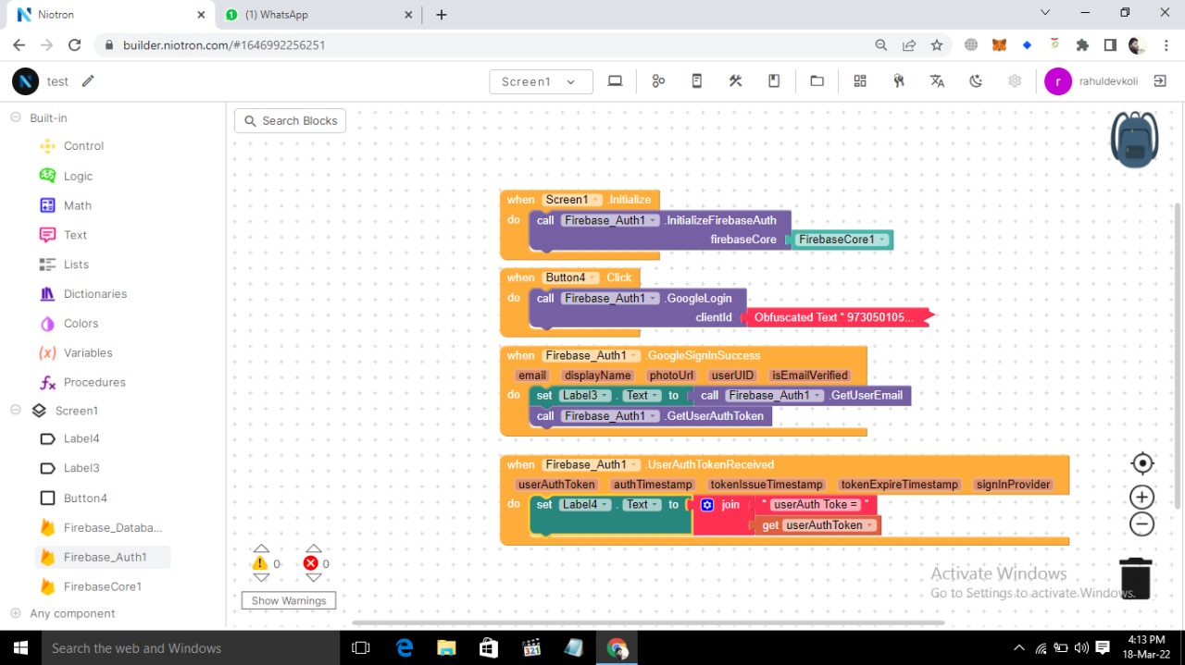
Task: Click the userAuthToken event parameter
Action: [x=556, y=485]
